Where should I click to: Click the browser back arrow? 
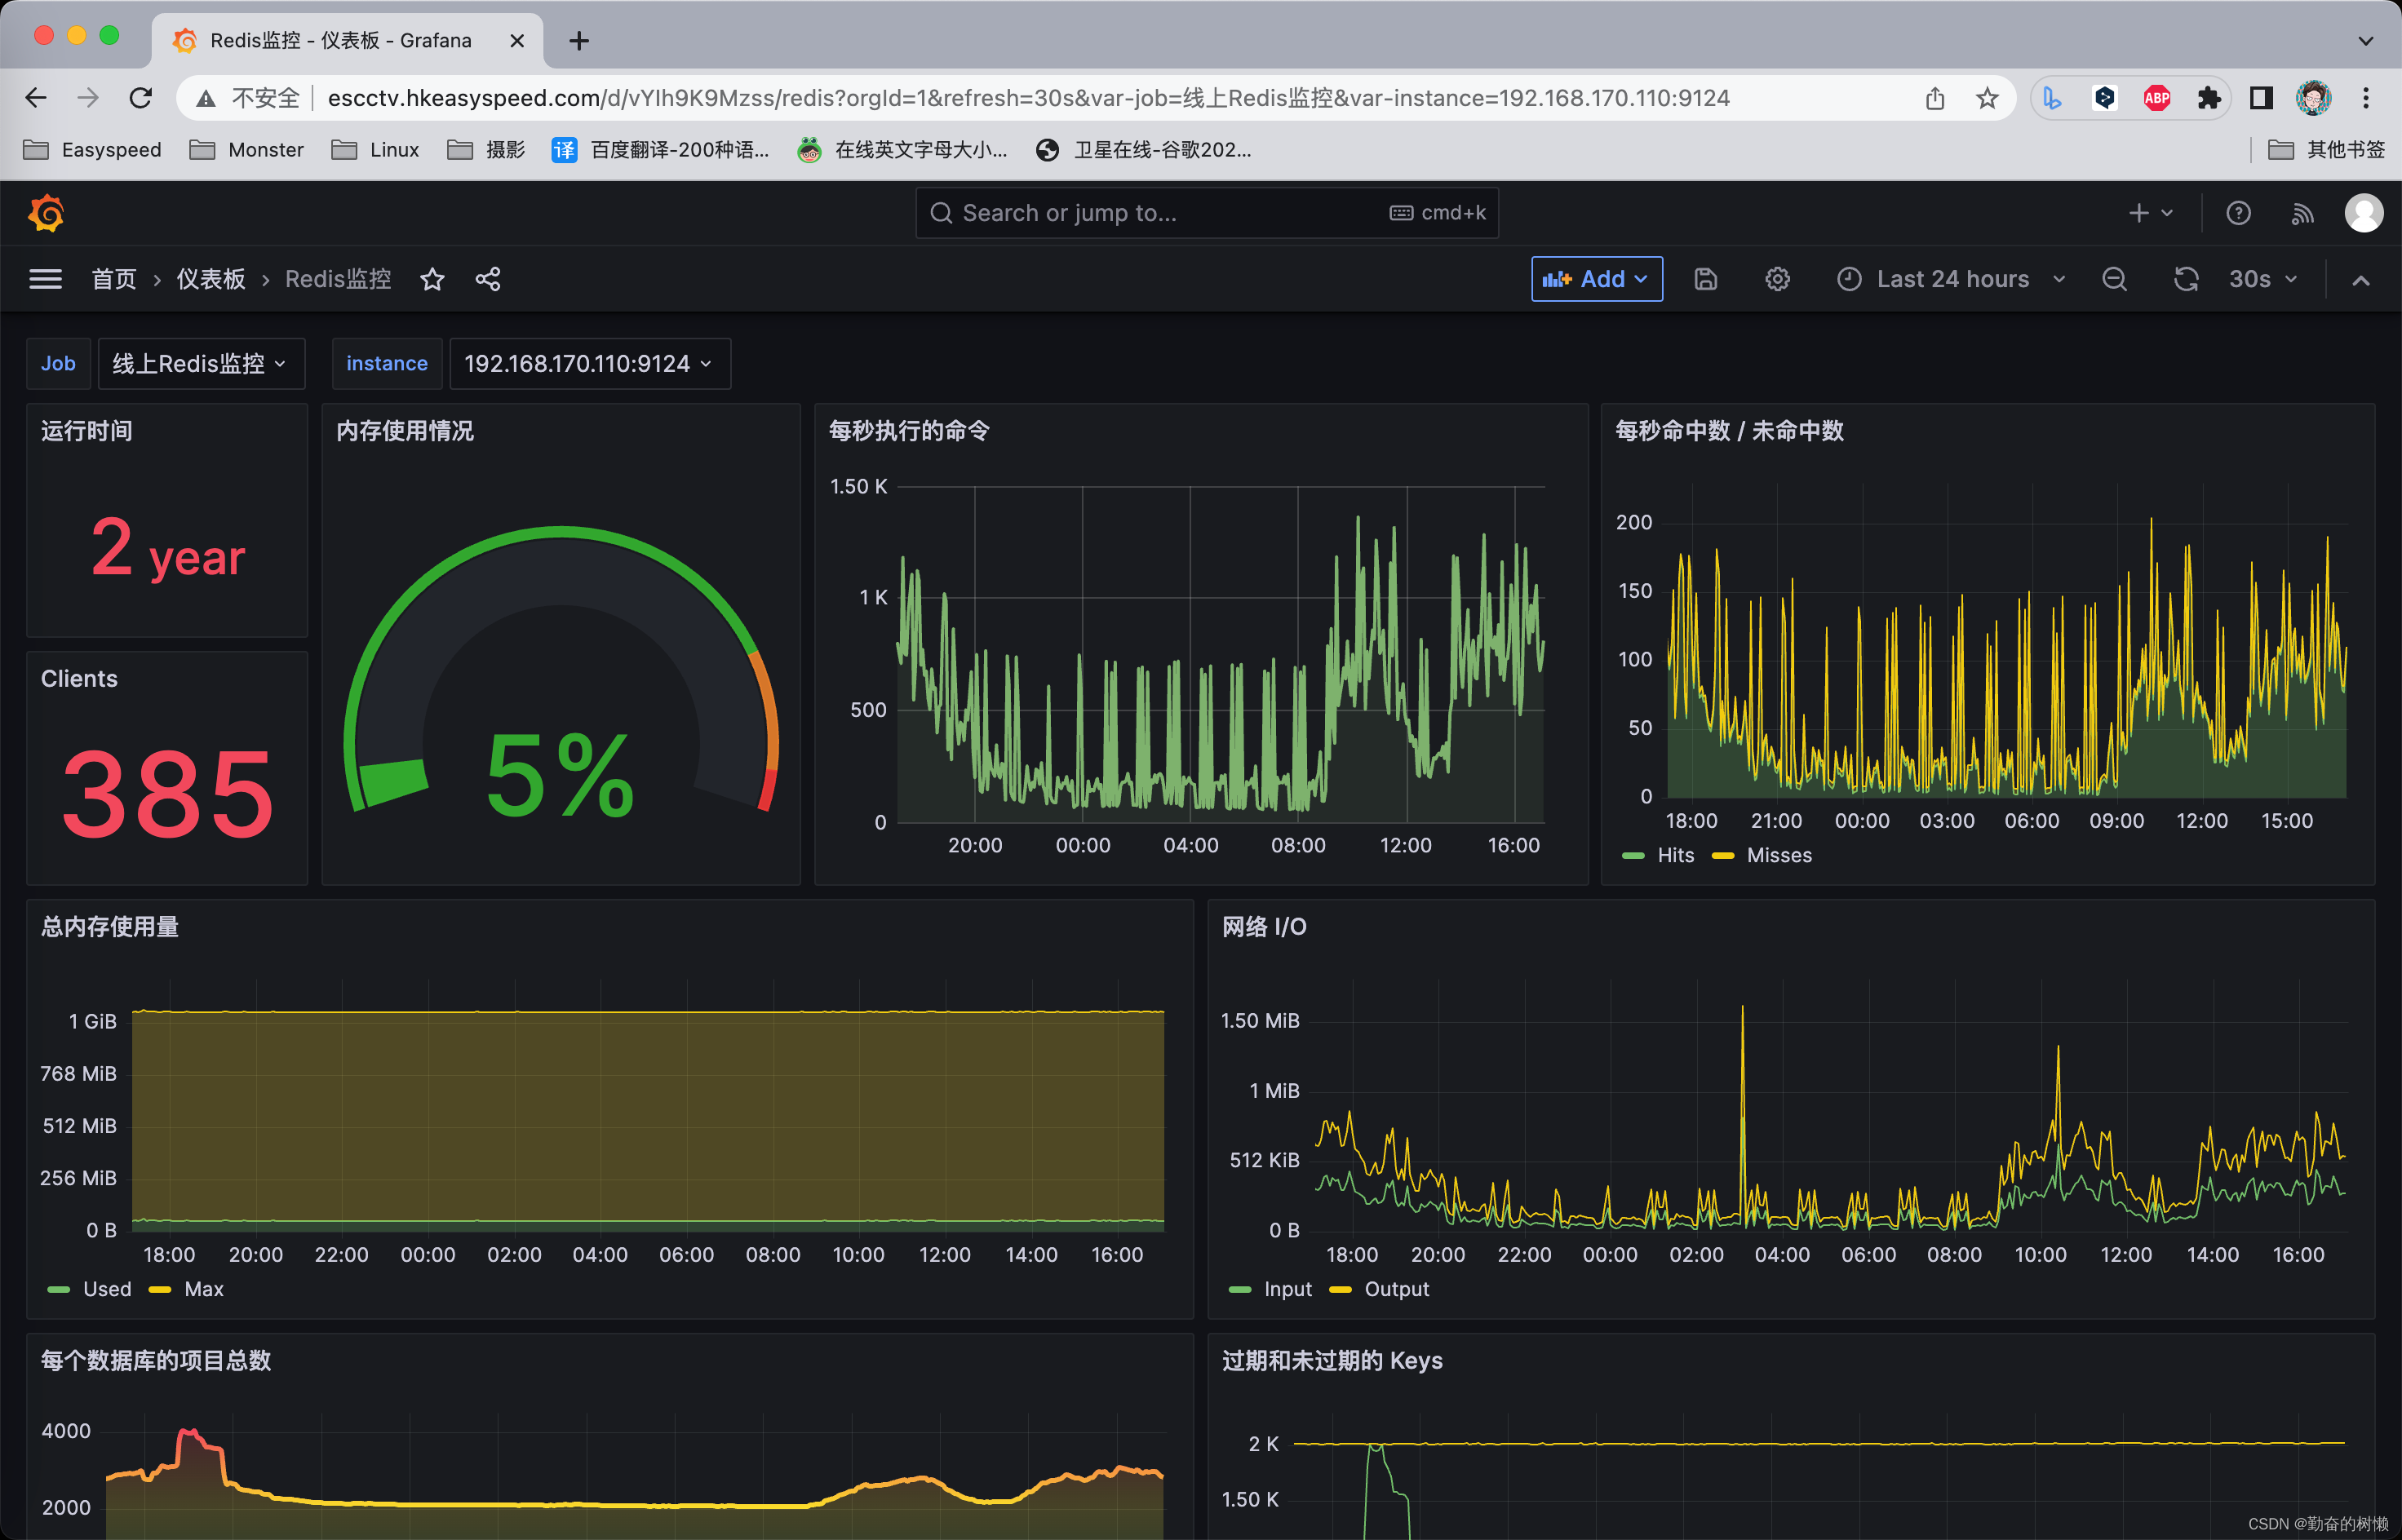36,98
